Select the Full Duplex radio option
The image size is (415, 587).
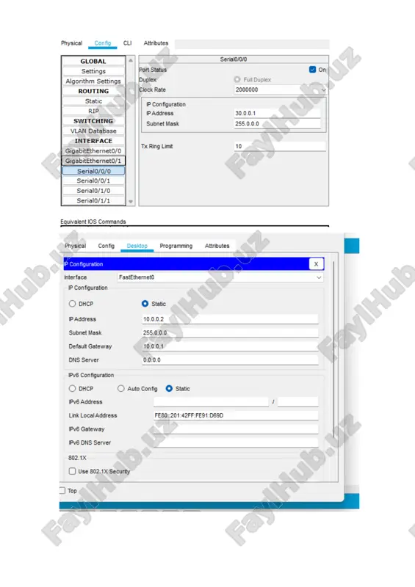(x=237, y=79)
